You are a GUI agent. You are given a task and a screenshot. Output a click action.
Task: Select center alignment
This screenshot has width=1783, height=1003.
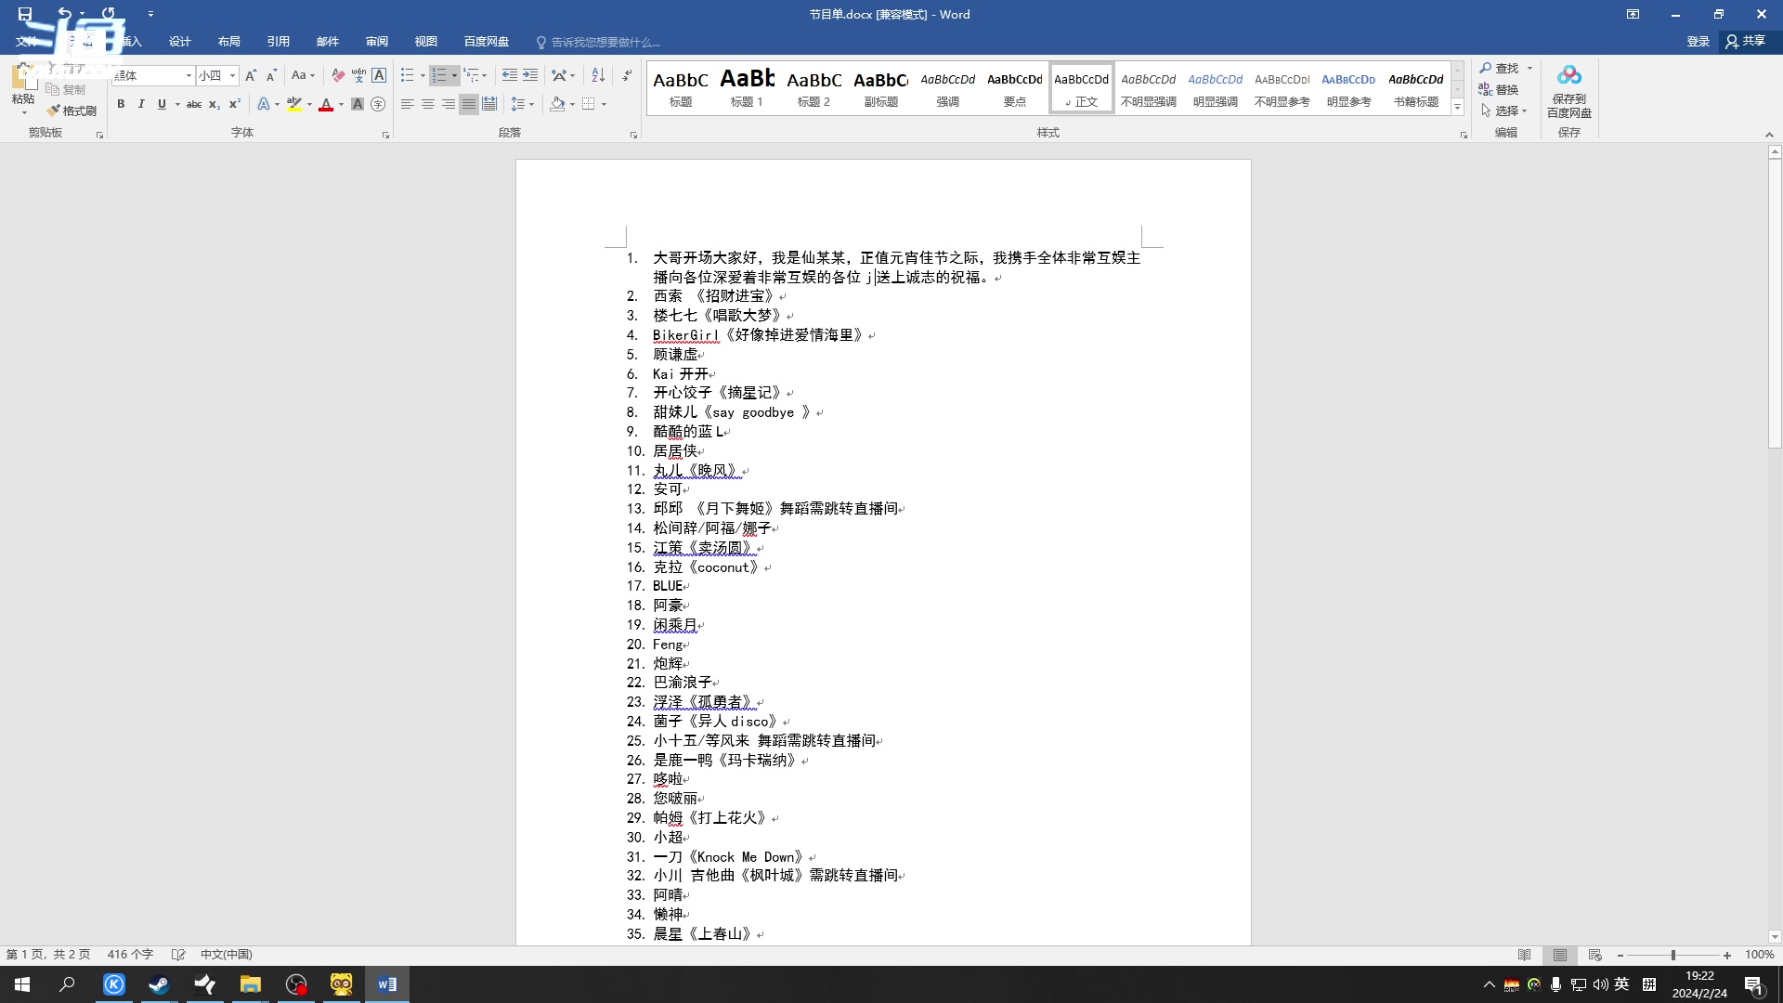click(427, 104)
